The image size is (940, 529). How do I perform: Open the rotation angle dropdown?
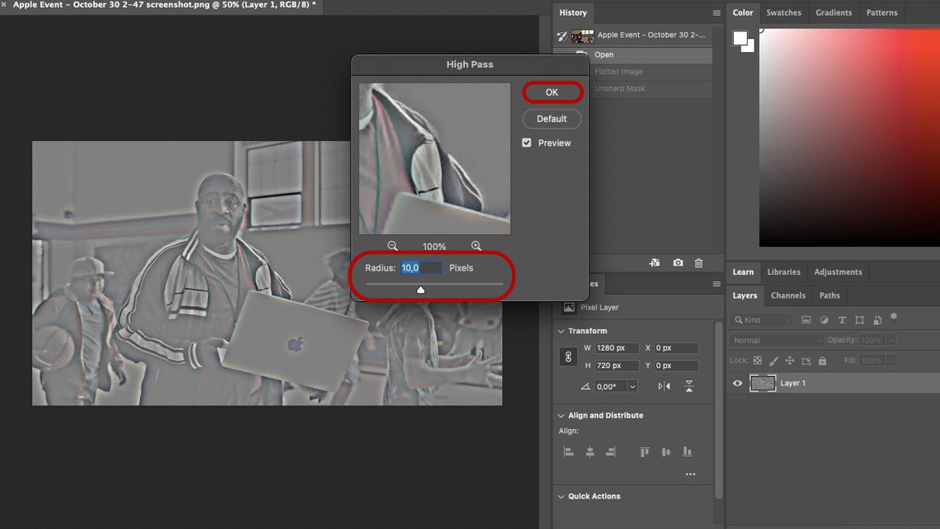coord(632,386)
